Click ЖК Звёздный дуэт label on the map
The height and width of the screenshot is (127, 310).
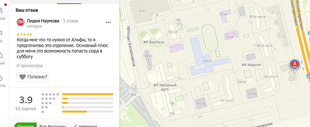(165, 87)
